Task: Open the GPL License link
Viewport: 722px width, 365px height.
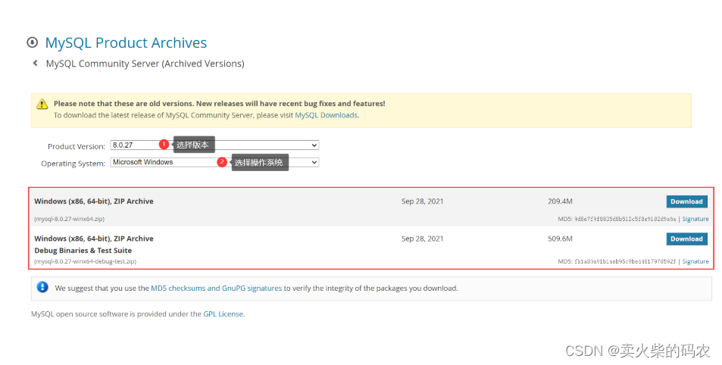Action: (x=223, y=314)
